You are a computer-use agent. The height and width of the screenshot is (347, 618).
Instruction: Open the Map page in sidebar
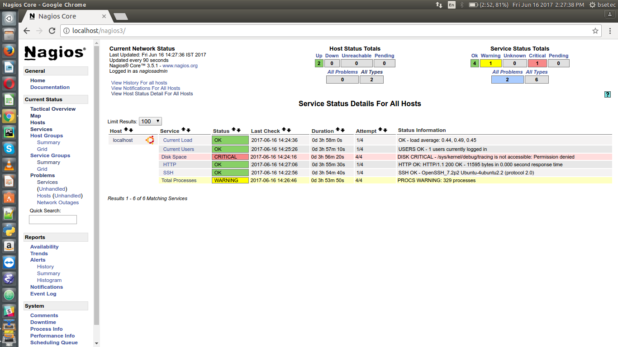click(36, 116)
